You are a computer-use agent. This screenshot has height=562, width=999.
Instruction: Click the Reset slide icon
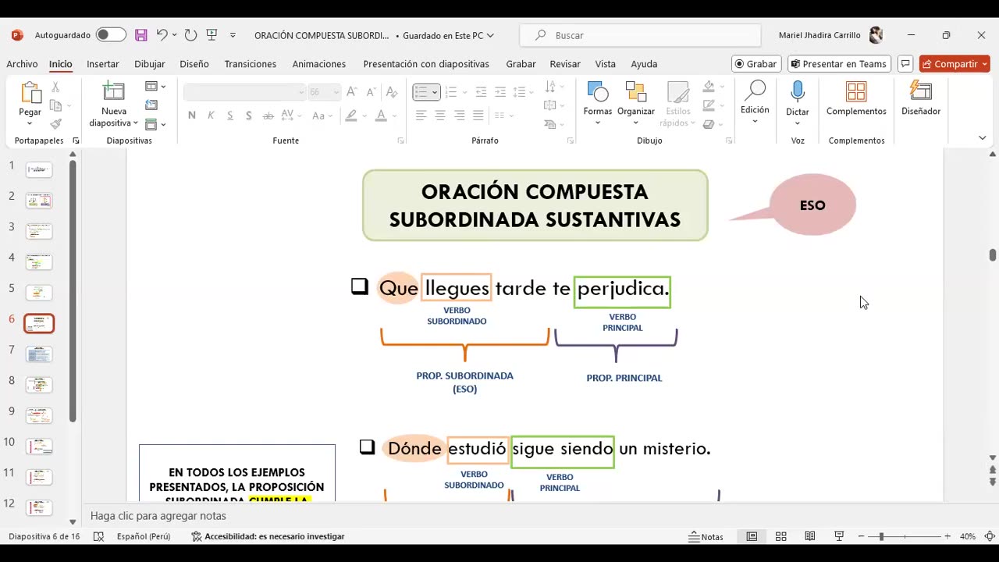coord(151,105)
